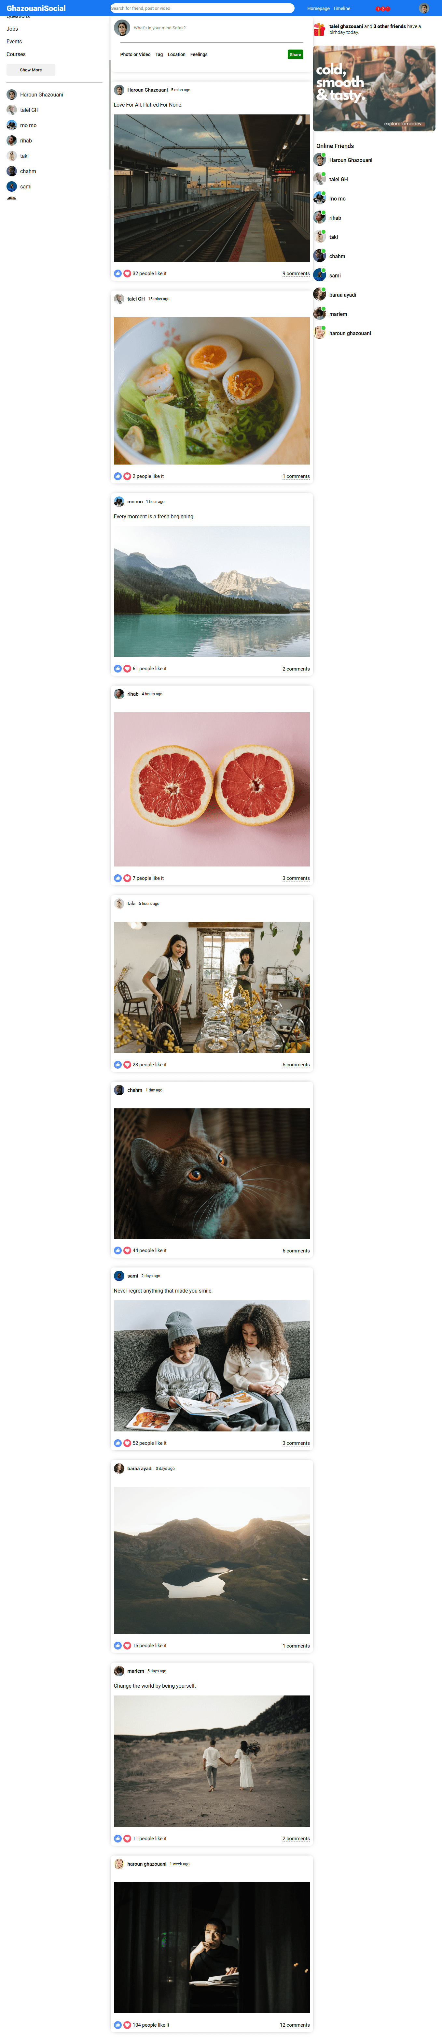
Task: Click the thumbs-up icon on Haroun Ghazouani's train post
Action: (118, 274)
